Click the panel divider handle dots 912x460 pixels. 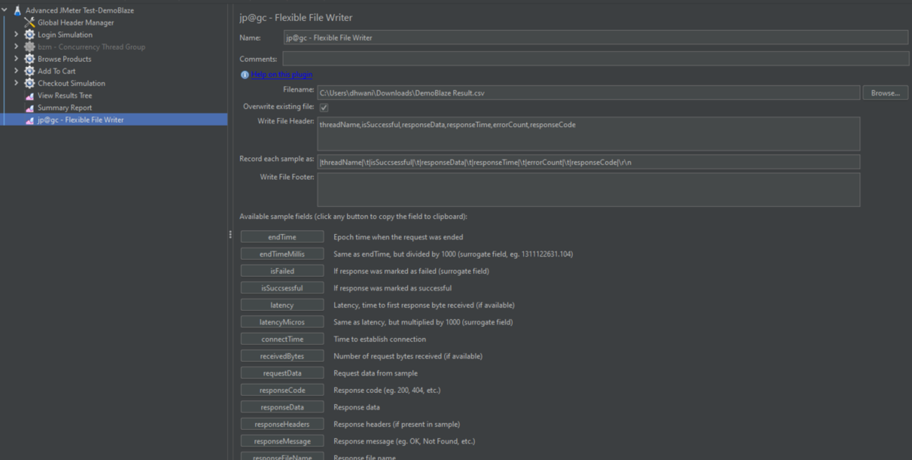click(230, 235)
